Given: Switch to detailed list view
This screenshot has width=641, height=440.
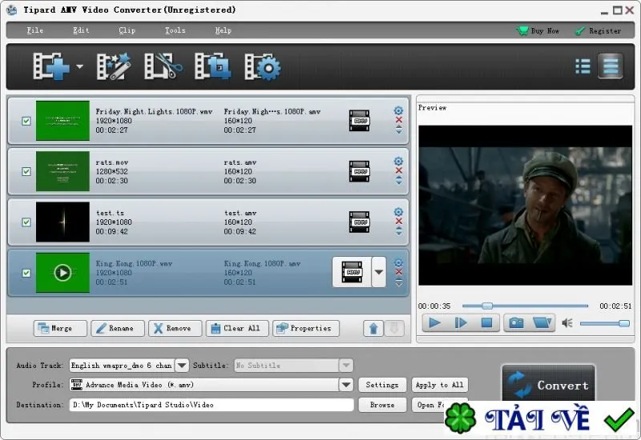Looking at the screenshot, I should (x=611, y=66).
